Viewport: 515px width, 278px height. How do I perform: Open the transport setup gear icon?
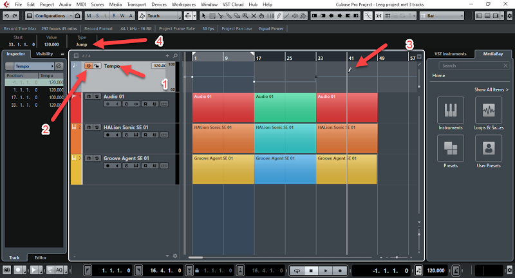[509, 270]
